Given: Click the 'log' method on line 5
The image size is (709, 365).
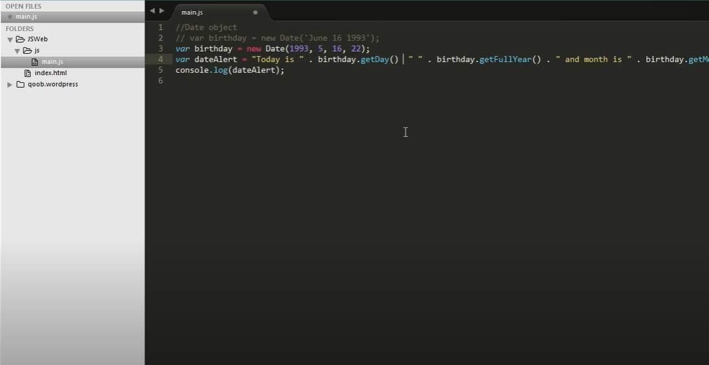Looking at the screenshot, I should coord(220,71).
